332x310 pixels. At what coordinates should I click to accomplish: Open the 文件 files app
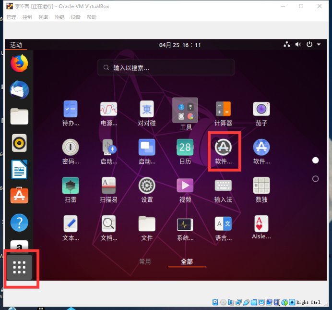pos(147,228)
